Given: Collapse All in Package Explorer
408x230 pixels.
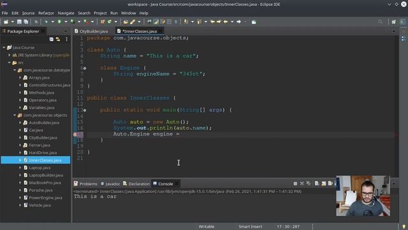Looking at the screenshot, I should click(52, 39).
